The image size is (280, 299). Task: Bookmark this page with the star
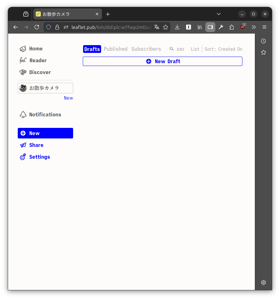click(x=166, y=27)
